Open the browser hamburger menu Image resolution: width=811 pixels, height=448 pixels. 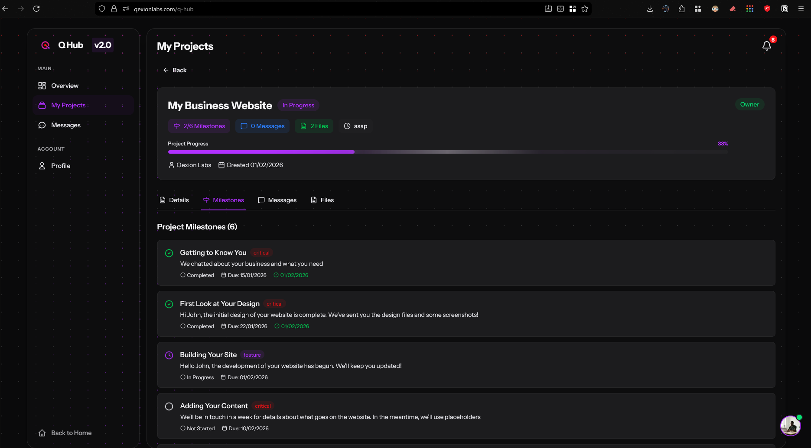(801, 9)
